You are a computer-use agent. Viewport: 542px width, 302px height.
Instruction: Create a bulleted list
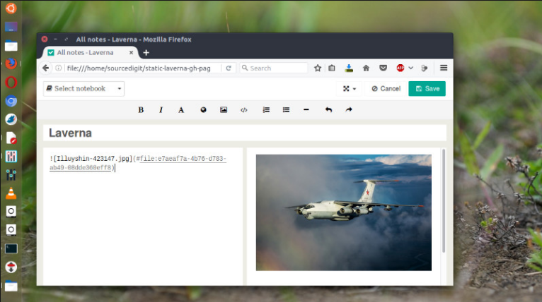tap(286, 110)
